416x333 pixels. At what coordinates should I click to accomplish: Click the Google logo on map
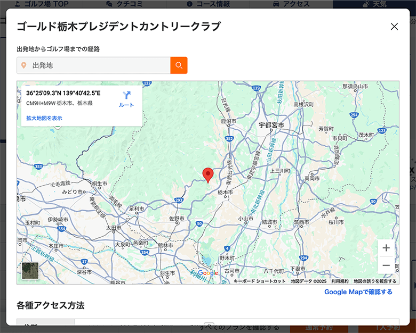pyautogui.click(x=208, y=273)
